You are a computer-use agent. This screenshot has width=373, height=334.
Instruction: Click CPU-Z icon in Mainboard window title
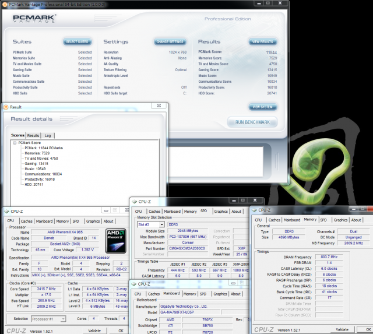click(134, 284)
